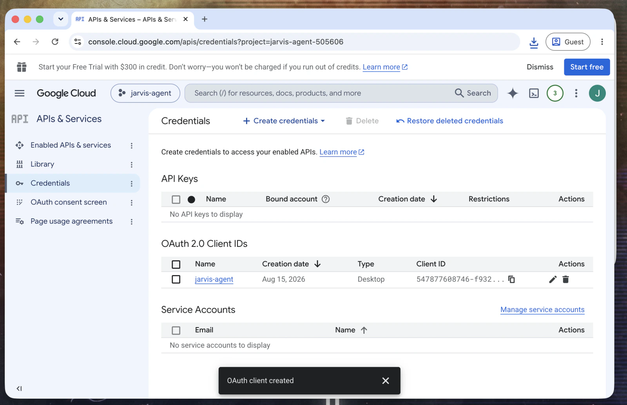
Task: Open OAuth consent screen page
Action: point(69,202)
